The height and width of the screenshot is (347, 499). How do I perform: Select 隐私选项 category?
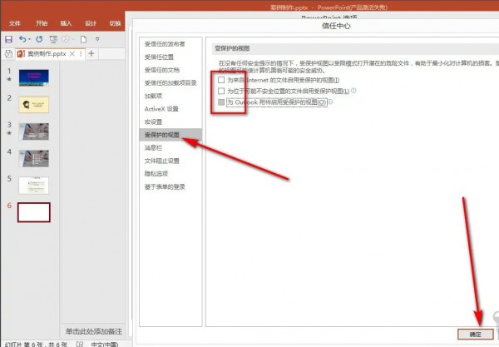coord(156,173)
